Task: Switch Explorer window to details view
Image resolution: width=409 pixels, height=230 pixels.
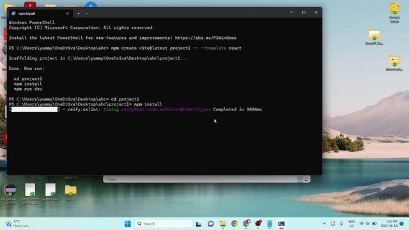Action: click(x=300, y=179)
